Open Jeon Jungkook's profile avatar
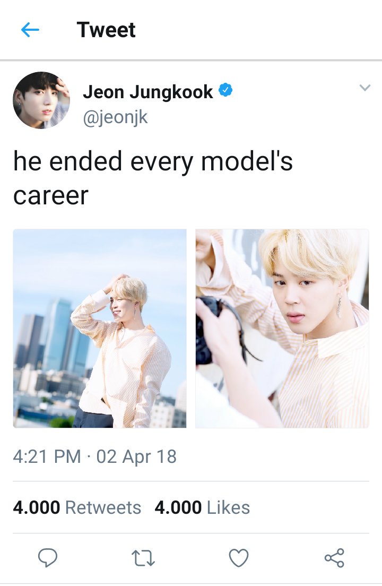Image resolution: width=382 pixels, height=586 pixels. coord(41,100)
